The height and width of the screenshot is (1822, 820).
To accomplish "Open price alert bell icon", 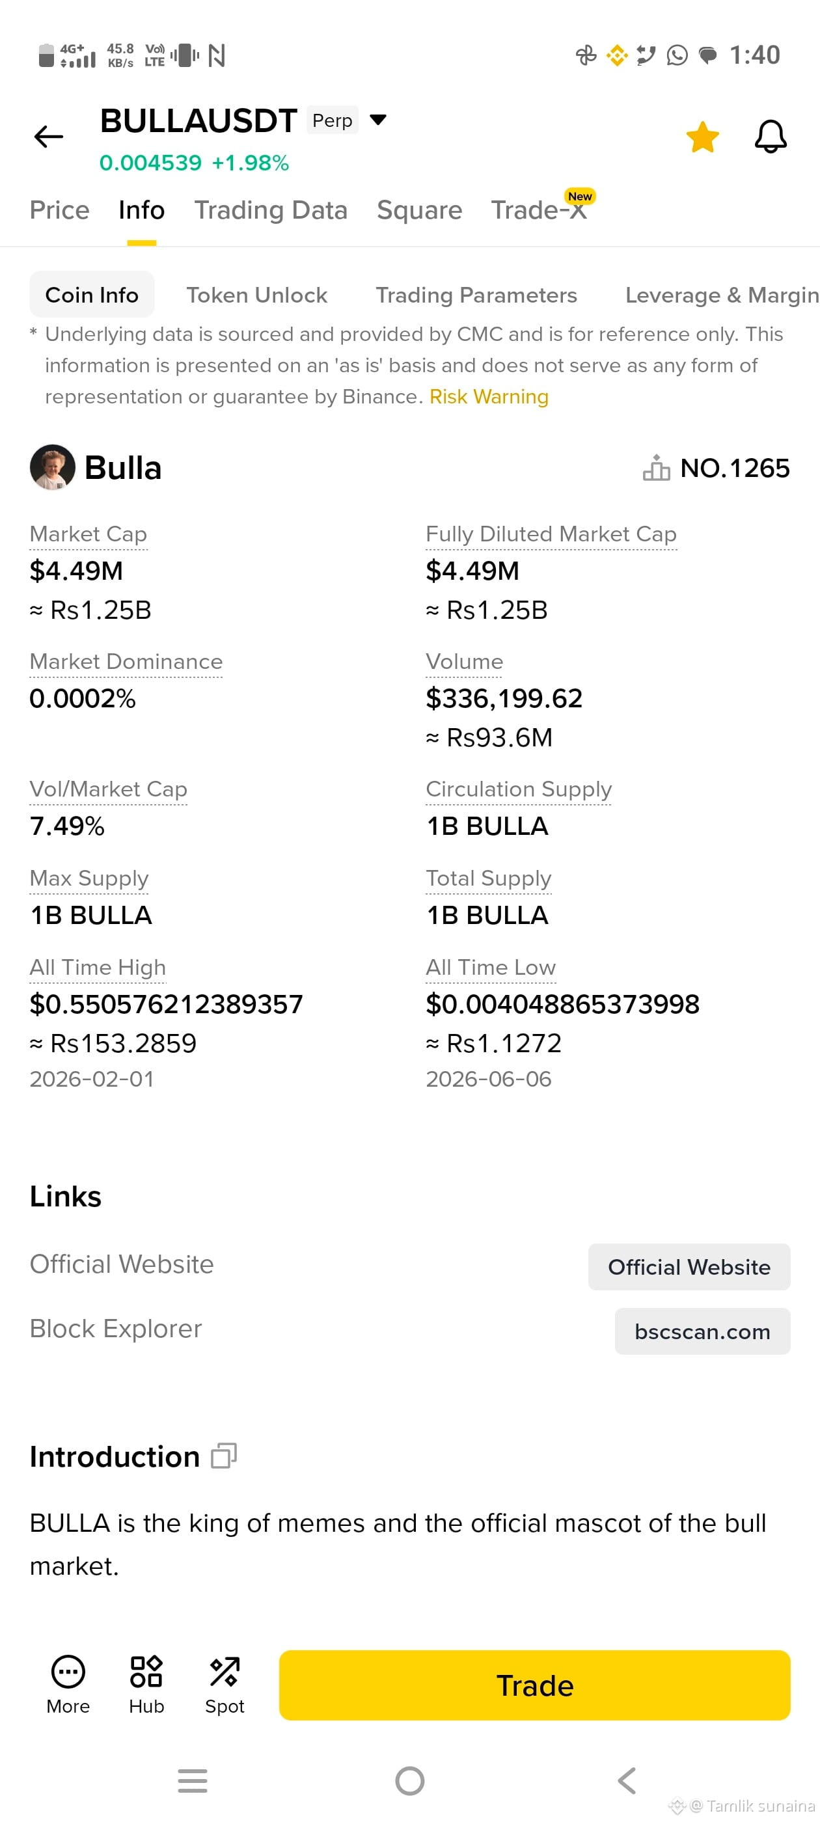I will [x=771, y=137].
